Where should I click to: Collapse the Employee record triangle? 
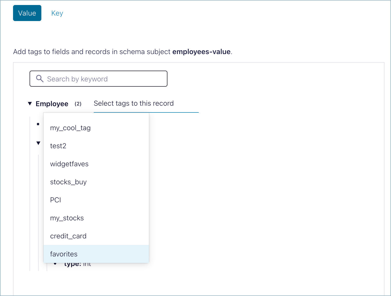click(x=30, y=103)
